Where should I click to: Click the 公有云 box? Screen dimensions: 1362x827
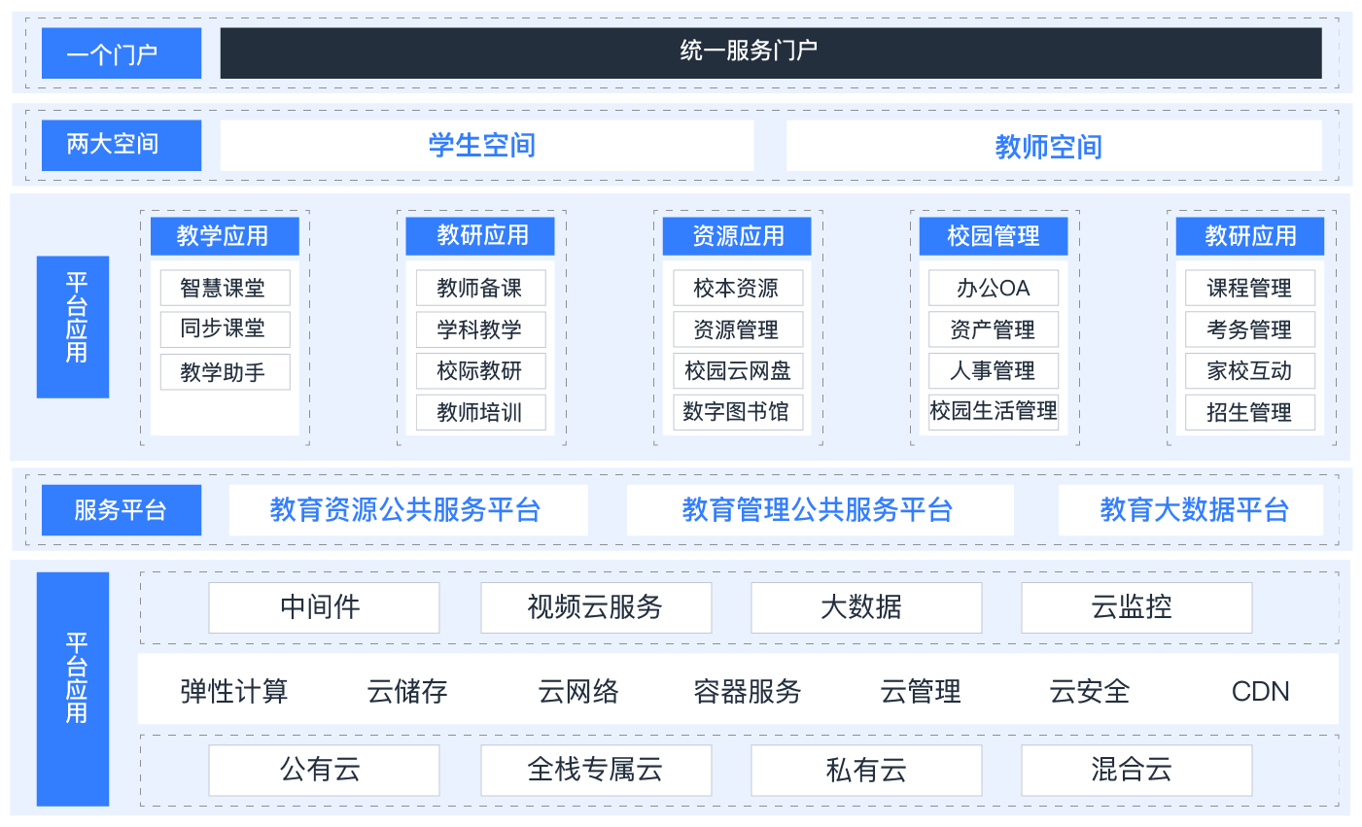324,770
